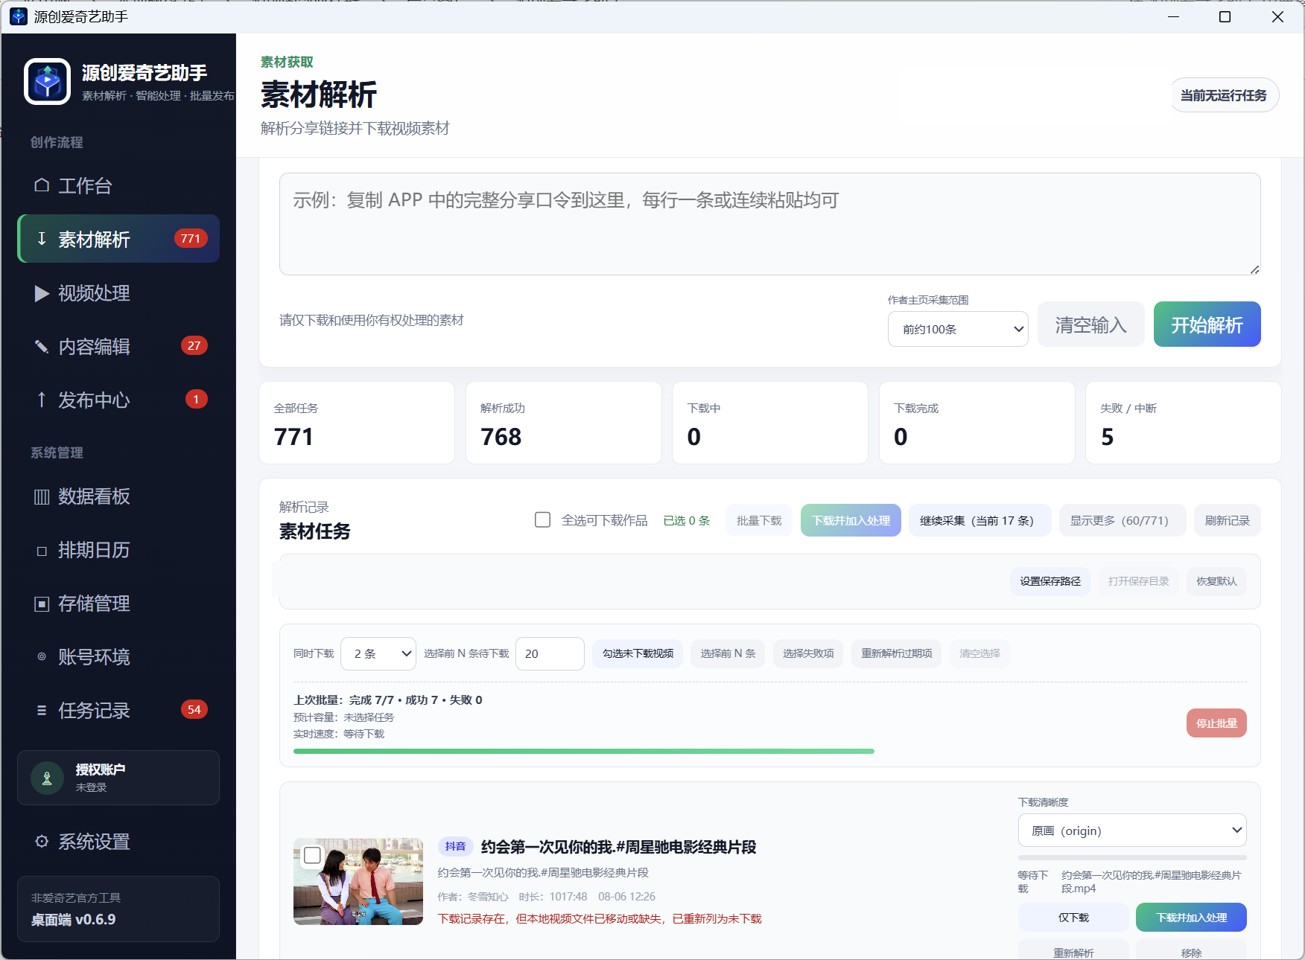The image size is (1305, 960).
Task: Click the video card download progress bar
Action: (1132, 857)
